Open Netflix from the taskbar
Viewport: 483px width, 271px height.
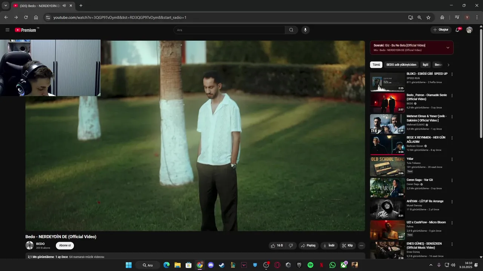321,265
